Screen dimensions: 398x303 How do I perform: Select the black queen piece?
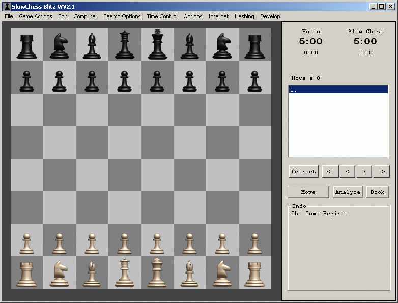(124, 45)
